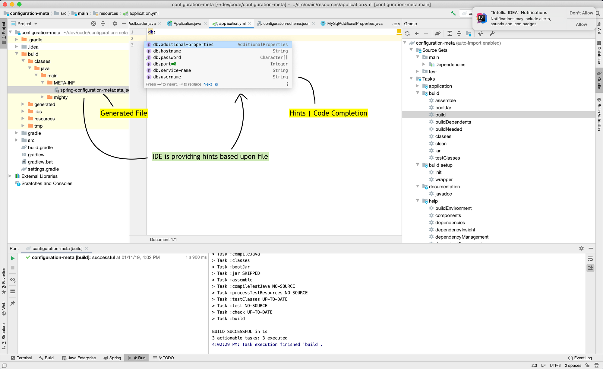Click locate/scroll from source target icon in Project panel
This screenshot has height=369, width=603.
point(93,24)
